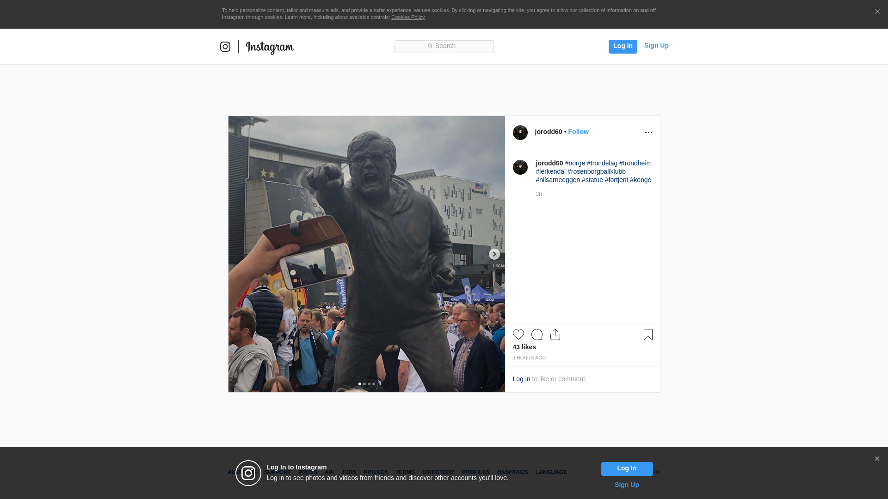Save the post with the bookmark icon
The image size is (888, 499).
(x=648, y=335)
